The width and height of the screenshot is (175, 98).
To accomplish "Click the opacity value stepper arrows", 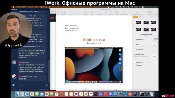I will [158, 56].
